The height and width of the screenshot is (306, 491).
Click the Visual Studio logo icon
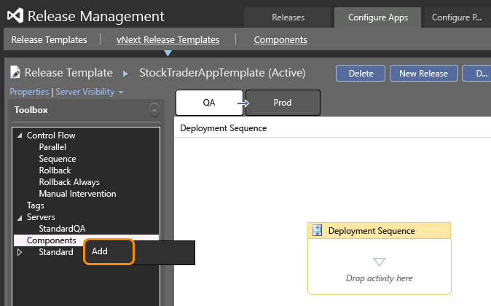point(15,15)
